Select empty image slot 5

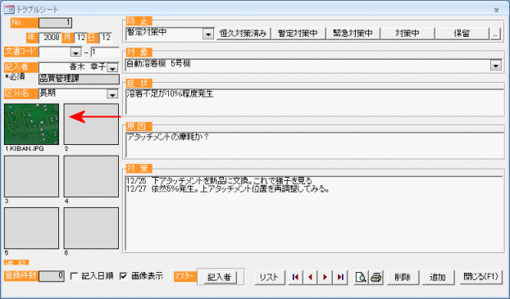pyautogui.click(x=31, y=229)
